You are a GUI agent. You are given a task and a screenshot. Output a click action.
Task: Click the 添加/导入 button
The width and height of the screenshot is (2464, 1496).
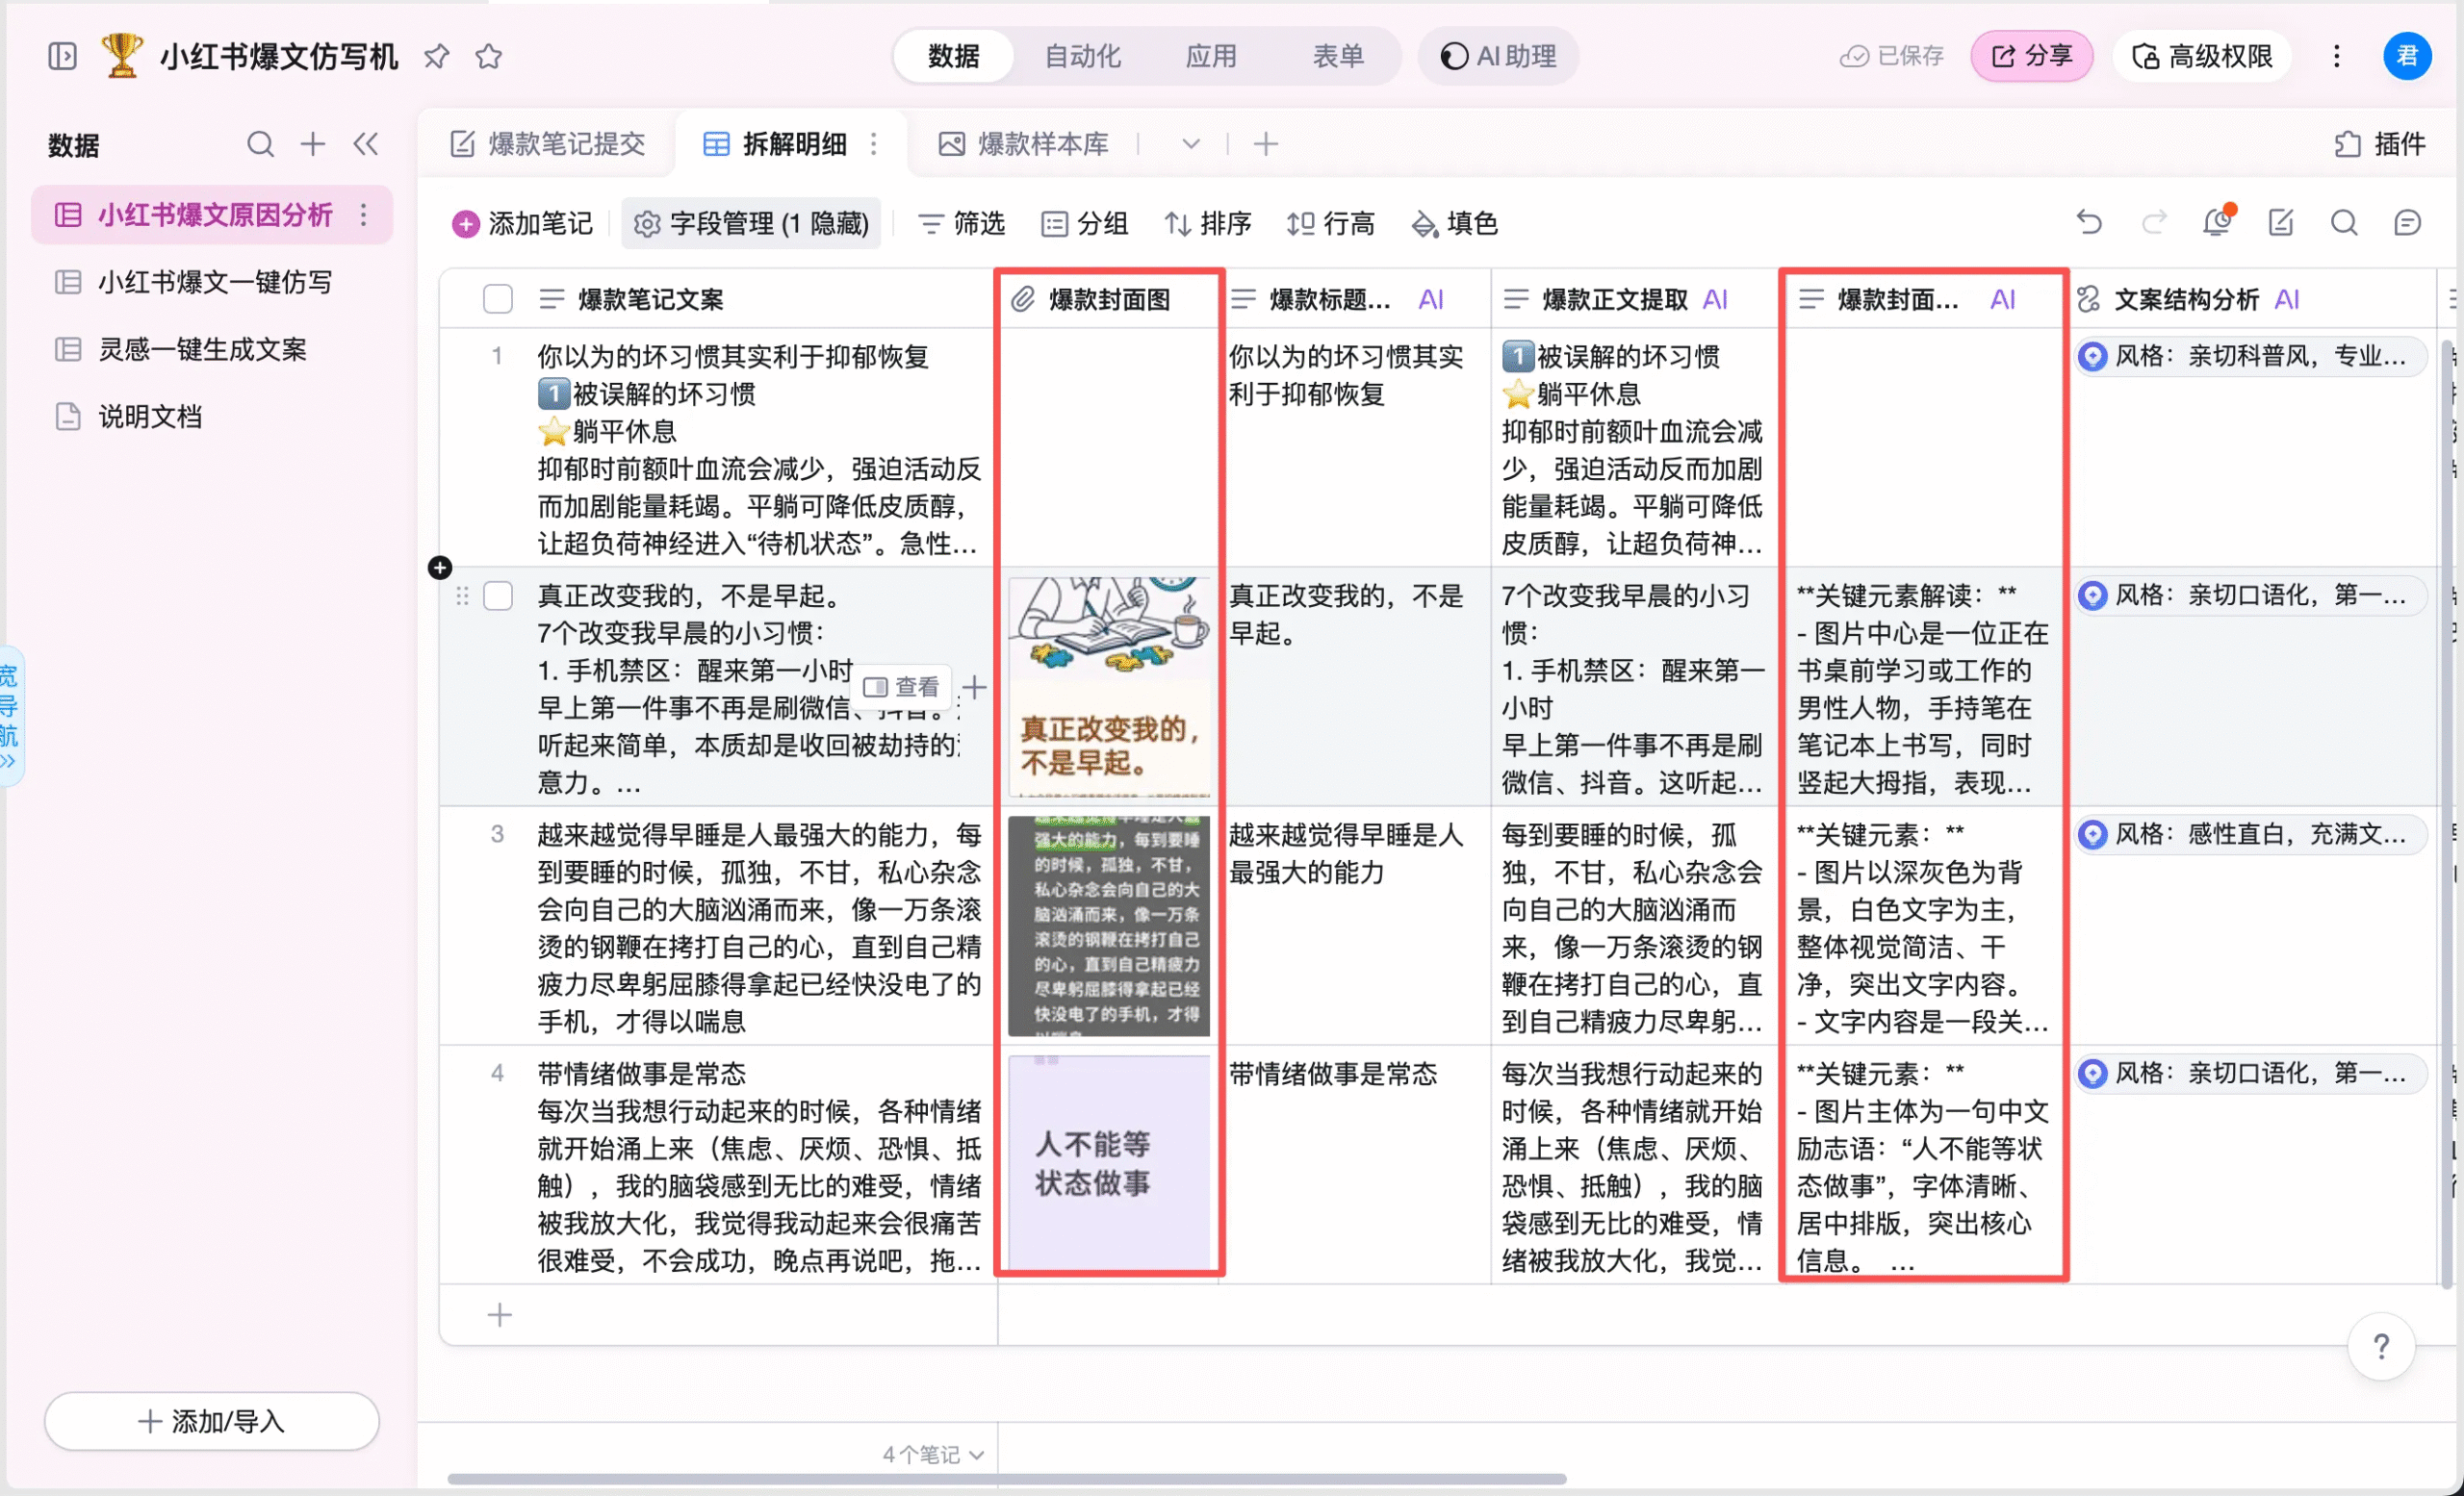point(211,1420)
